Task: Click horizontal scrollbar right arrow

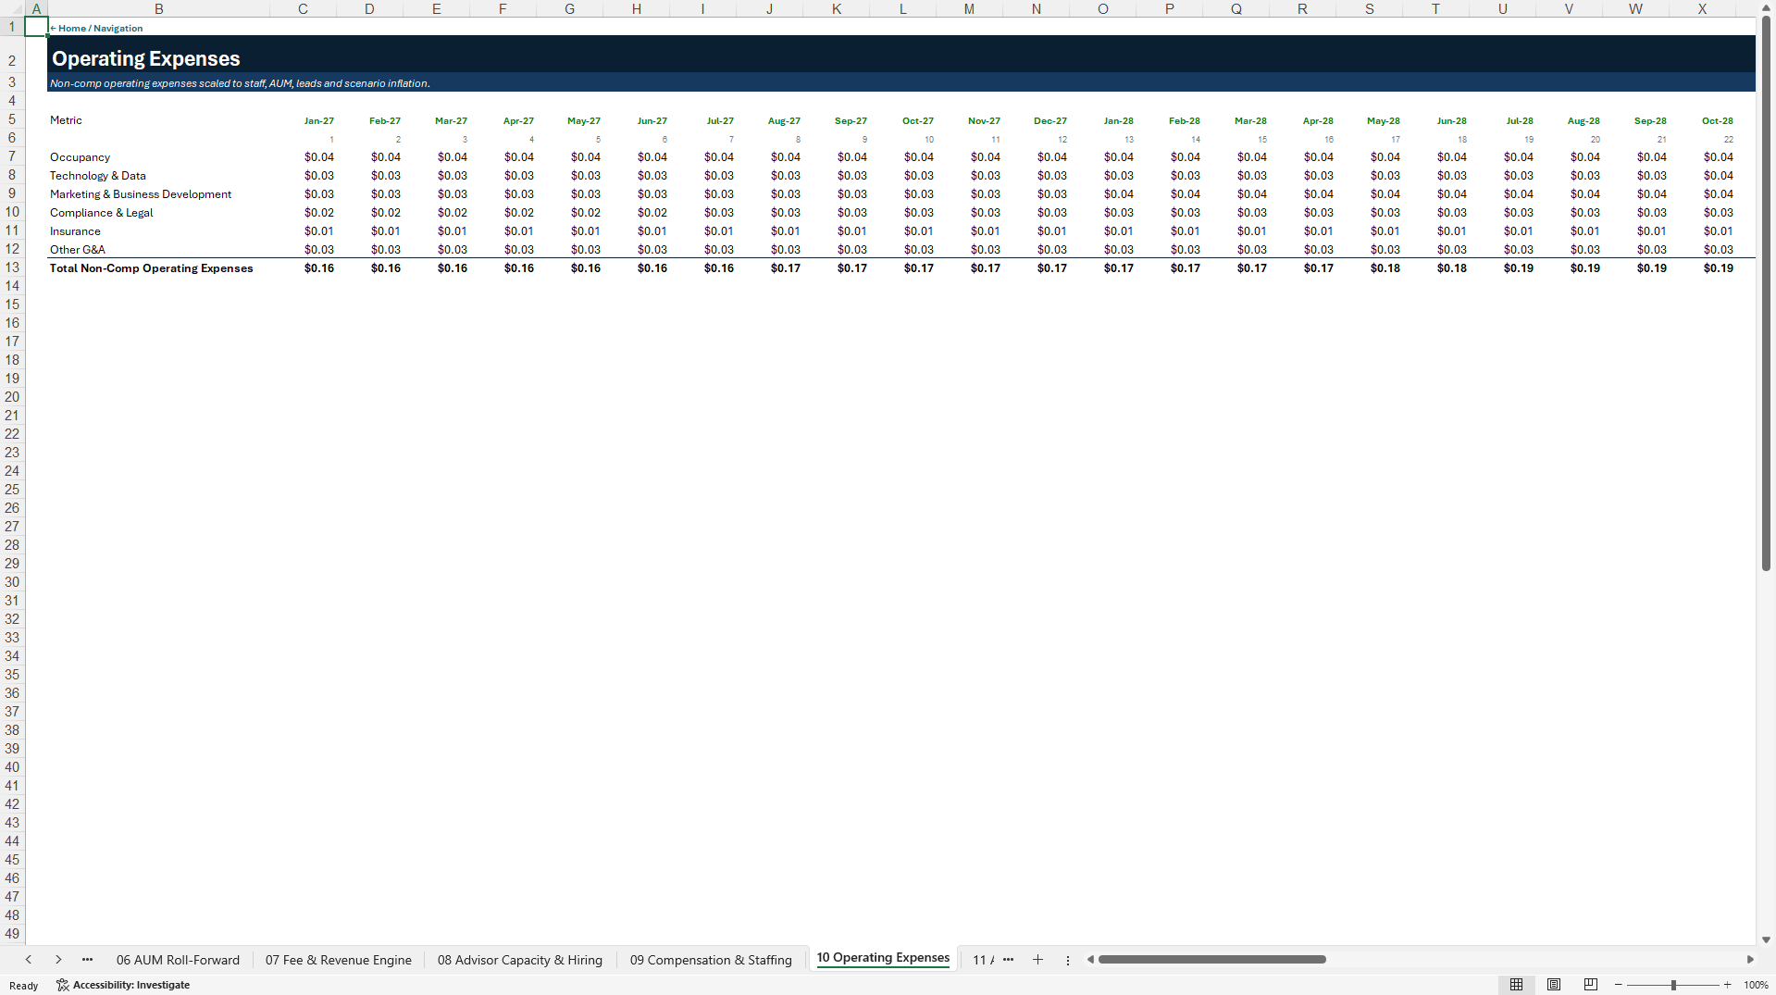Action: coord(1749,960)
